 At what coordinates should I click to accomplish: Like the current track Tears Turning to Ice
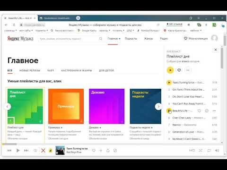pyautogui.click(x=94, y=151)
